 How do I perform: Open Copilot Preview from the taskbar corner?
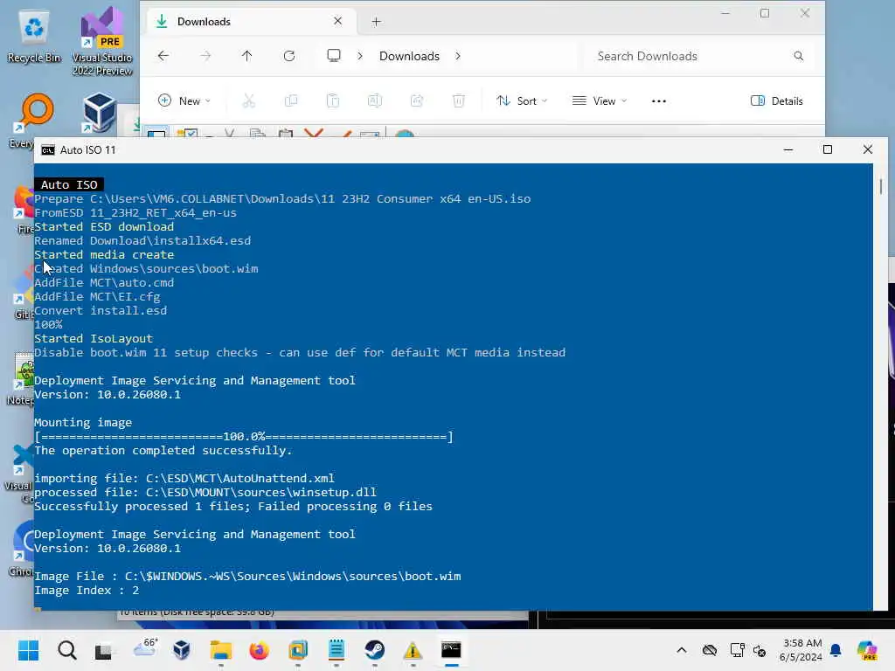tap(867, 650)
